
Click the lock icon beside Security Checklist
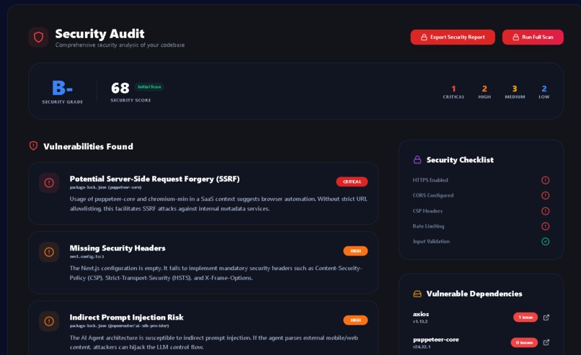click(417, 160)
